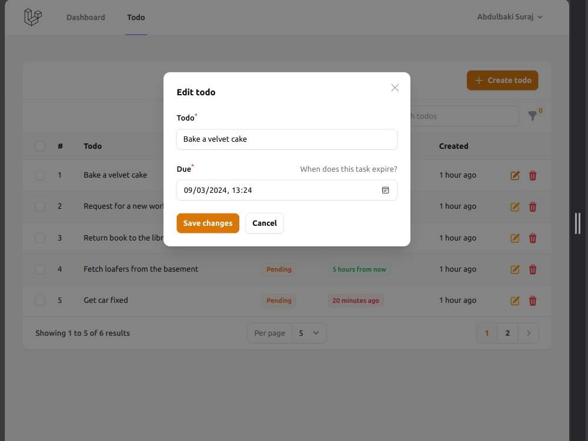Open the edit pencil icon for Get car fixed
Screen dimensions: 588x441
[514, 300]
